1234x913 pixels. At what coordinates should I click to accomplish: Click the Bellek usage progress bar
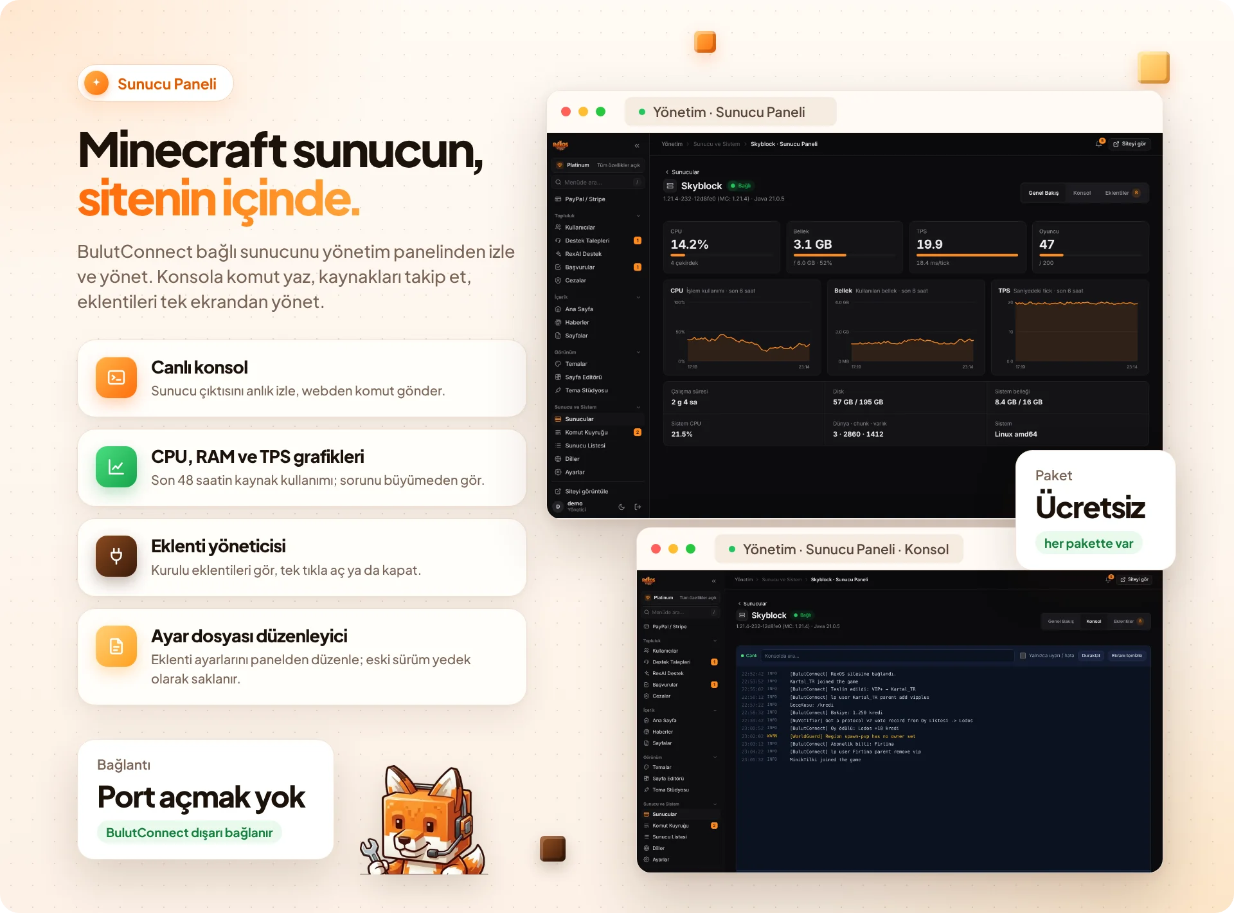845,255
